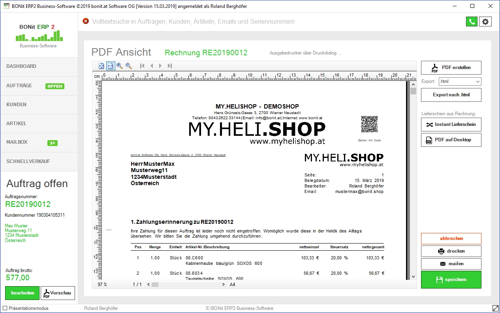Click the A4 page format label
This screenshot has width=500, height=313.
point(233,284)
